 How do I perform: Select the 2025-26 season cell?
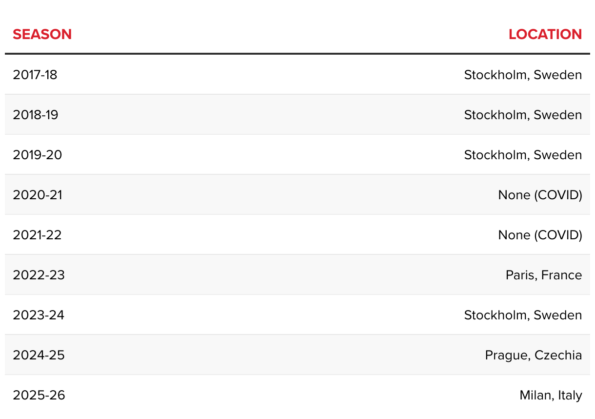point(39,395)
